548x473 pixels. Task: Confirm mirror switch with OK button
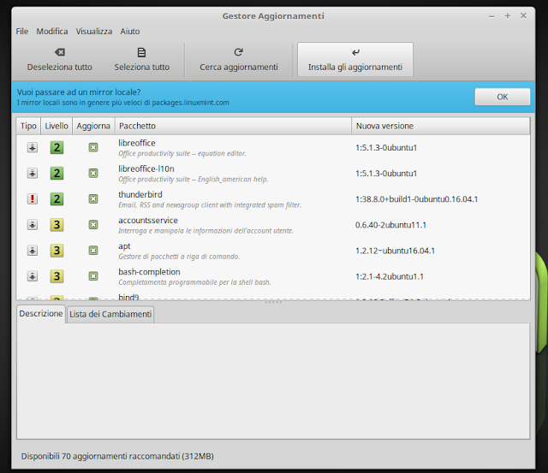(x=503, y=97)
